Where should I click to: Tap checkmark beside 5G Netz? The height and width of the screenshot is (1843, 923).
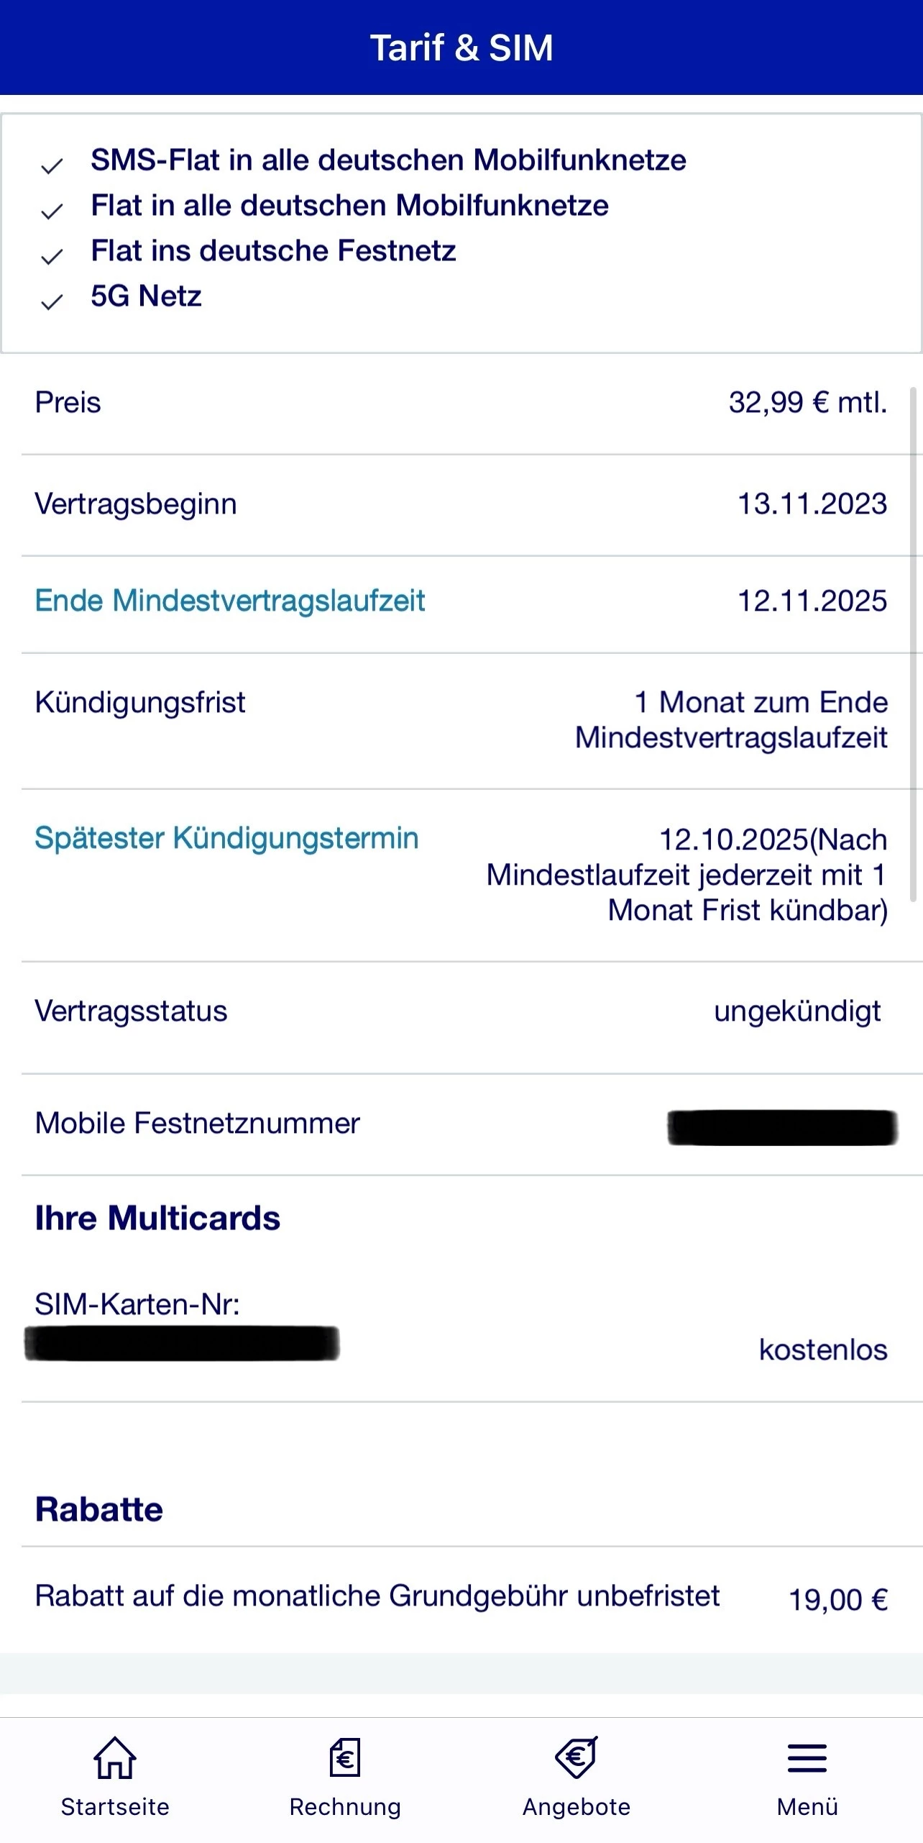coord(52,302)
